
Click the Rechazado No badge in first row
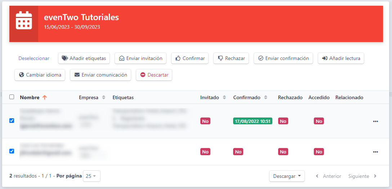(x=283, y=121)
